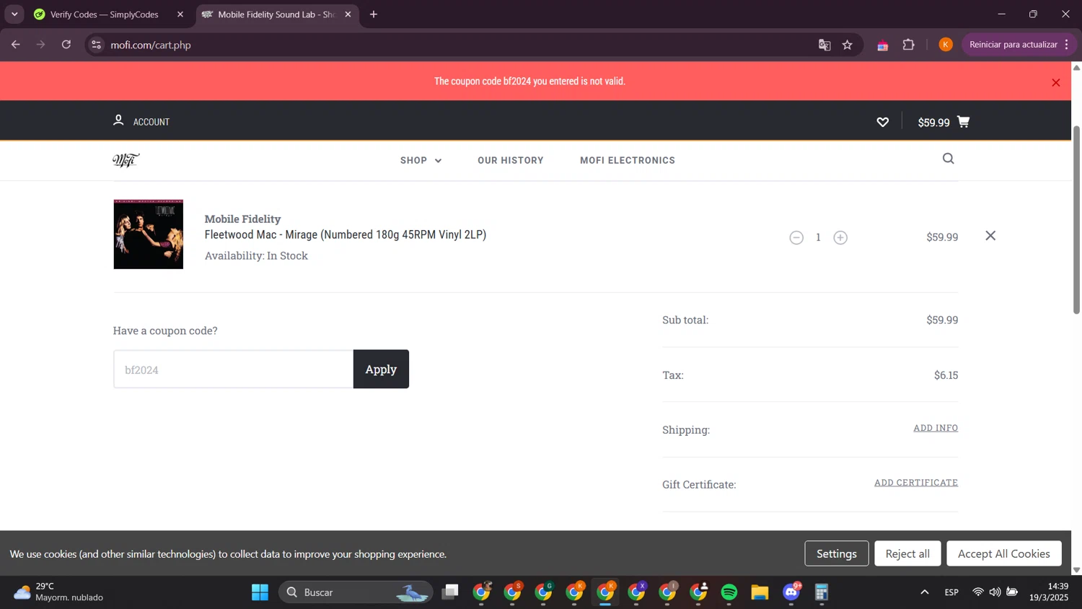
Task: Dismiss the invalid coupon error banner
Action: (x=1055, y=82)
